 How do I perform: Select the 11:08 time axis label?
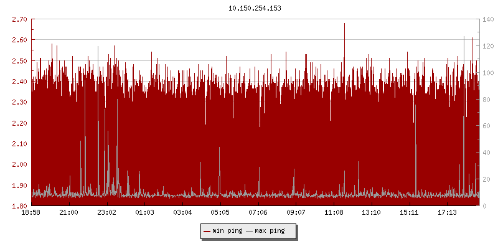pos(334,213)
